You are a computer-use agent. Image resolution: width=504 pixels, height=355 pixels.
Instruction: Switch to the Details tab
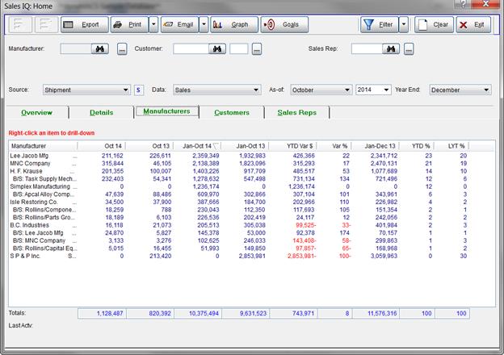101,113
